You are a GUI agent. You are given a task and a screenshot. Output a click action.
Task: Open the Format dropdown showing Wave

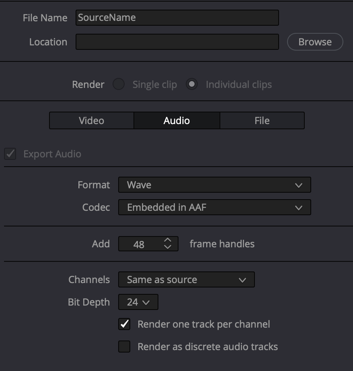pos(214,185)
